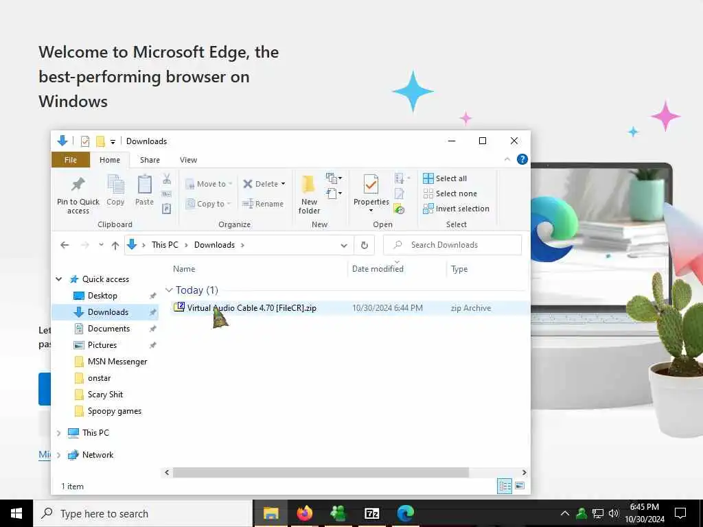Click Rename in Organize group
Image resolution: width=703 pixels, height=527 pixels.
click(x=263, y=204)
